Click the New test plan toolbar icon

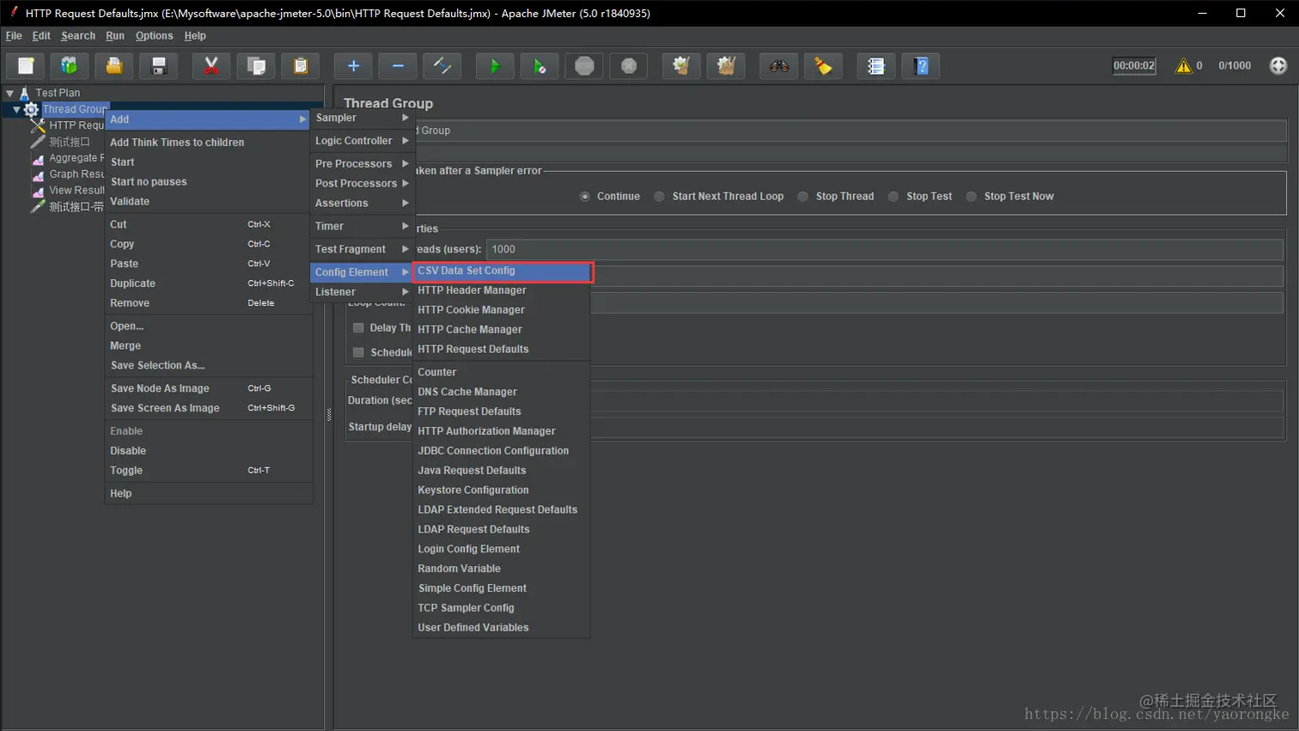pyautogui.click(x=26, y=66)
